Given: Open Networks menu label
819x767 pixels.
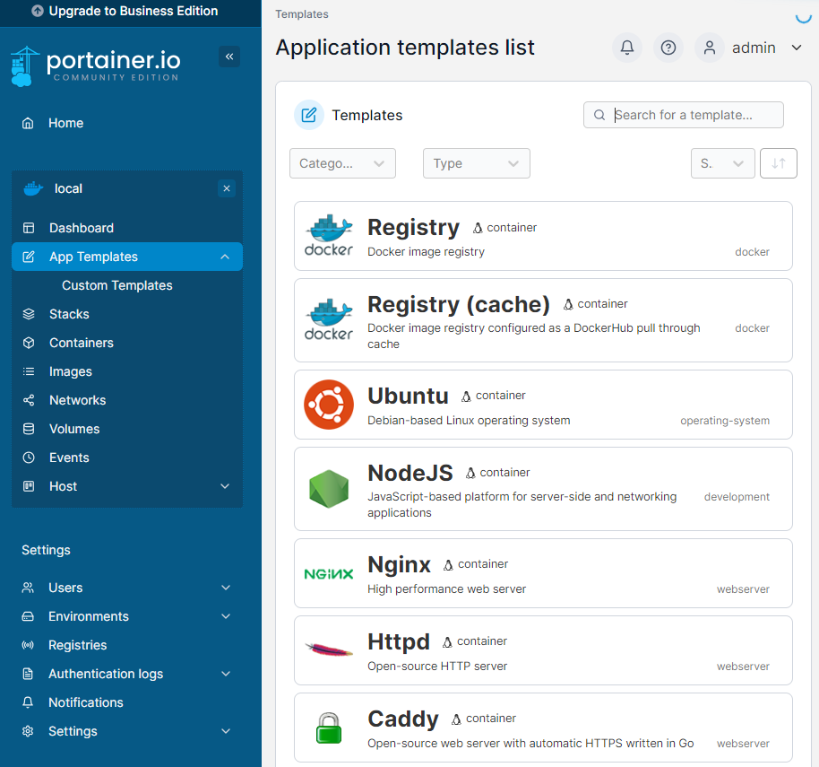Looking at the screenshot, I should 77,400.
